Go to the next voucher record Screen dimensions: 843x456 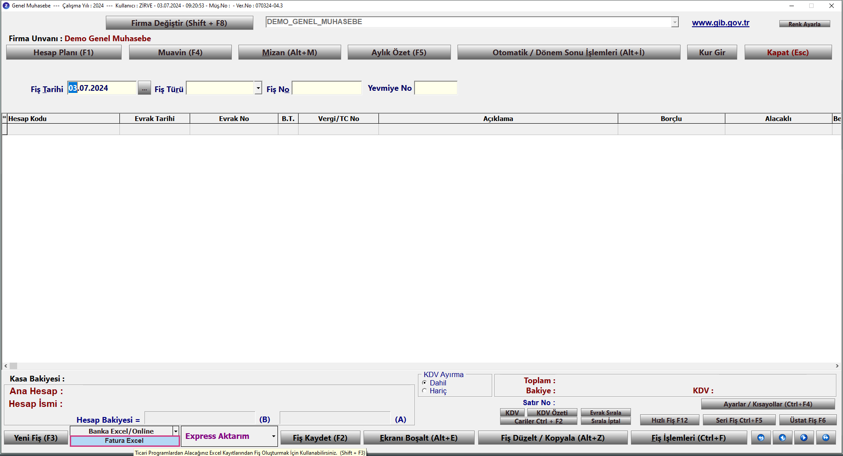pyautogui.click(x=804, y=438)
